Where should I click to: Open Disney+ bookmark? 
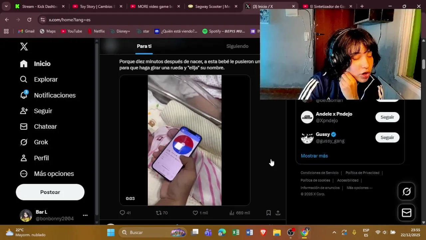[120, 31]
